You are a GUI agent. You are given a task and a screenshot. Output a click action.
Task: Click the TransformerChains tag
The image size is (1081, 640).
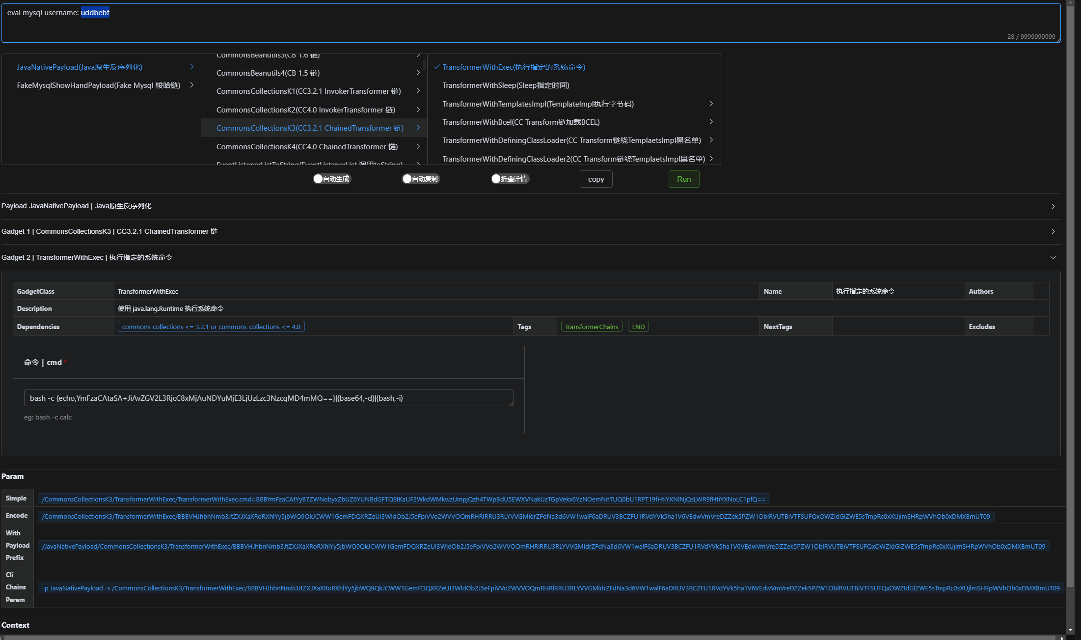click(592, 327)
